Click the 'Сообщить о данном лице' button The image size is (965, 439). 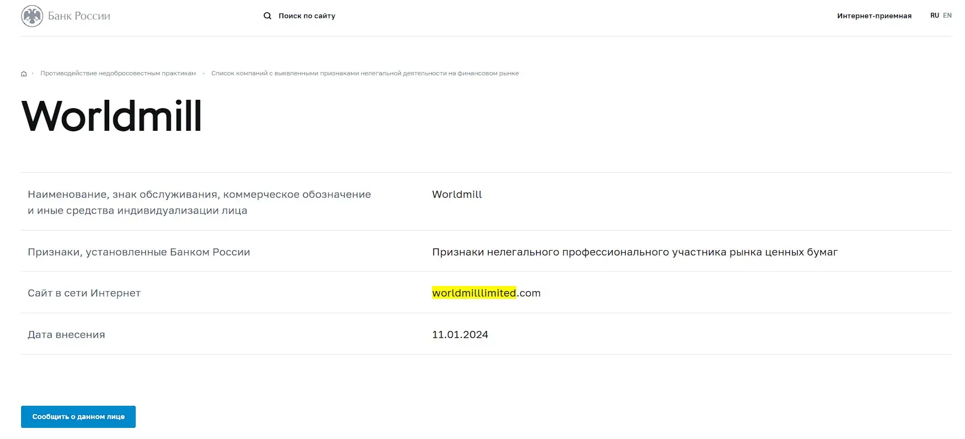78,417
